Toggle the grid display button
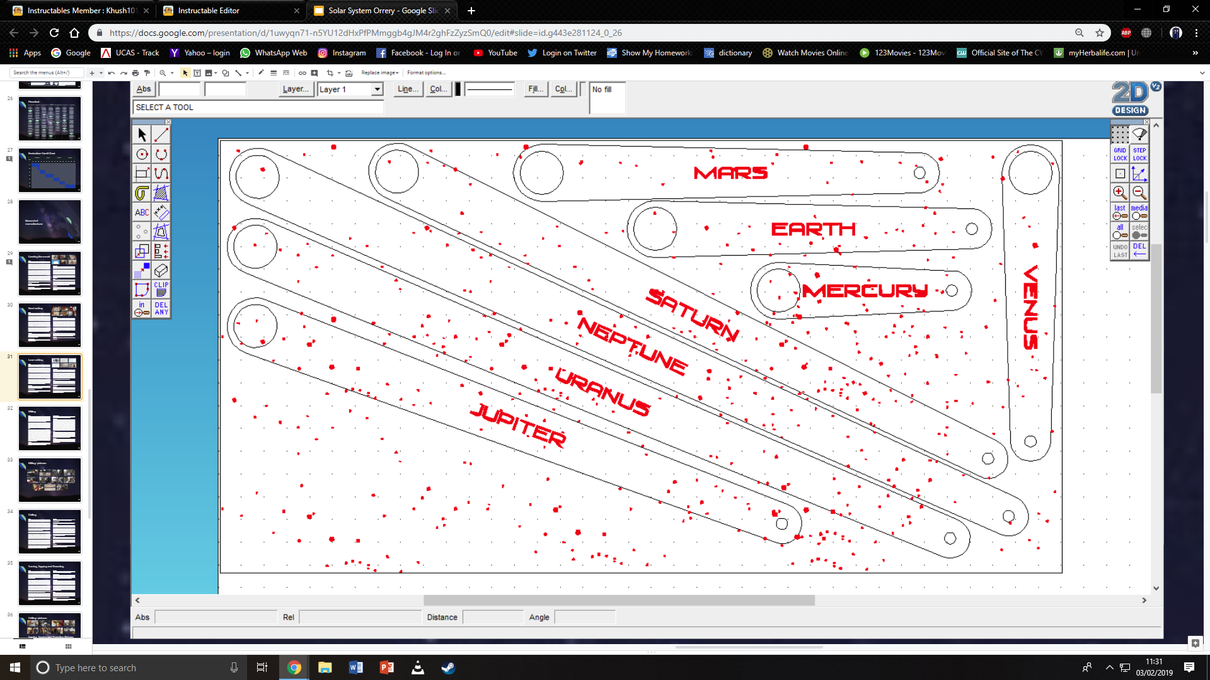The height and width of the screenshot is (680, 1210). 1120,133
